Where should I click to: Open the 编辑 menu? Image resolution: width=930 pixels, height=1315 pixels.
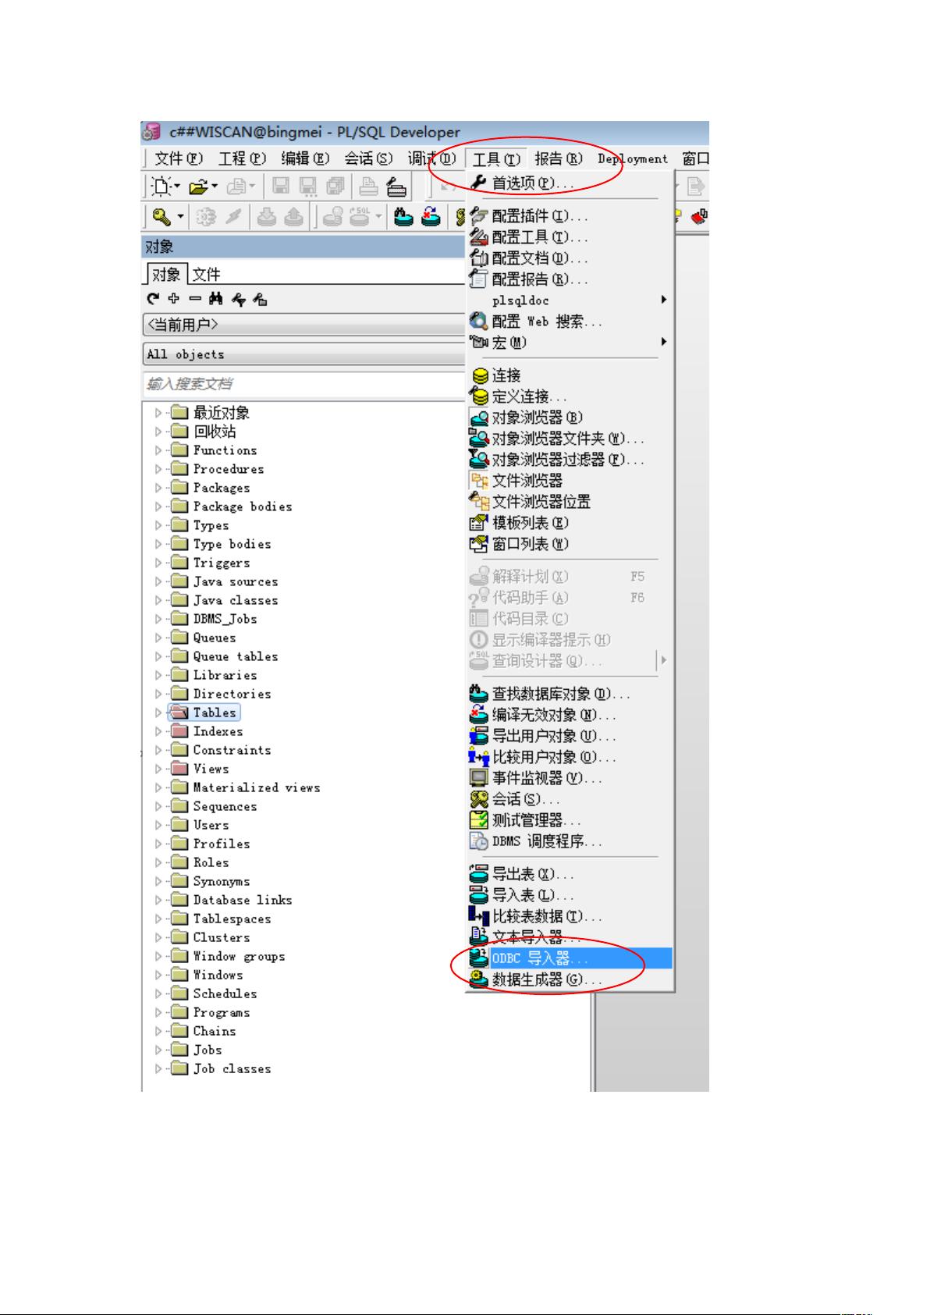coord(305,158)
